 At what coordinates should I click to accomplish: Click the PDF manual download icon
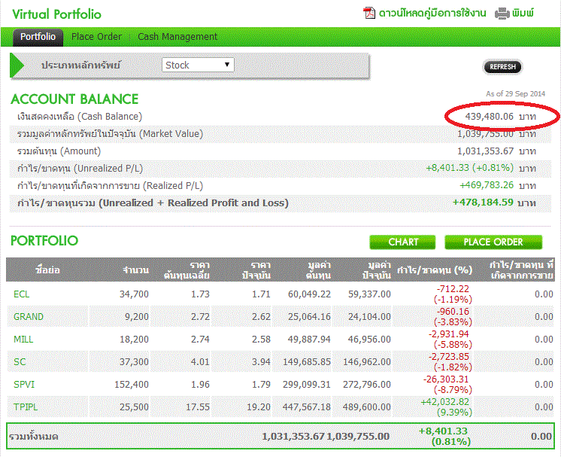pos(369,13)
